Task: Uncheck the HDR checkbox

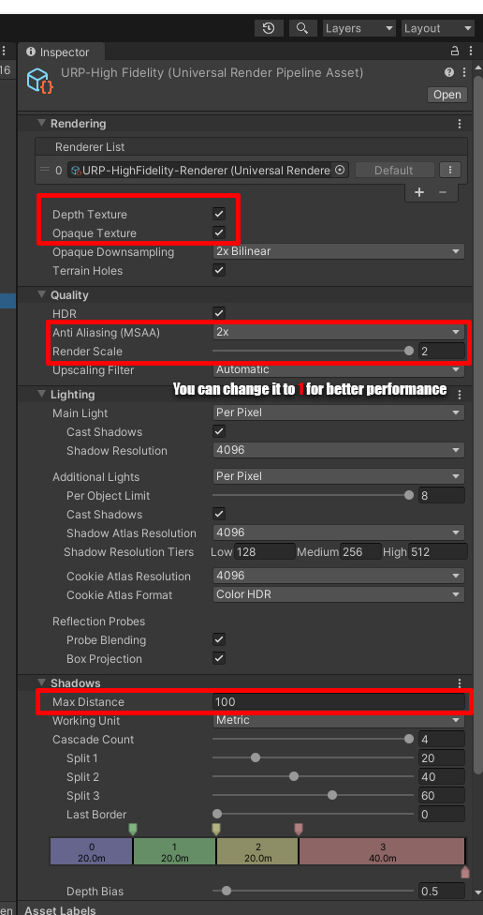Action: pyautogui.click(x=219, y=313)
